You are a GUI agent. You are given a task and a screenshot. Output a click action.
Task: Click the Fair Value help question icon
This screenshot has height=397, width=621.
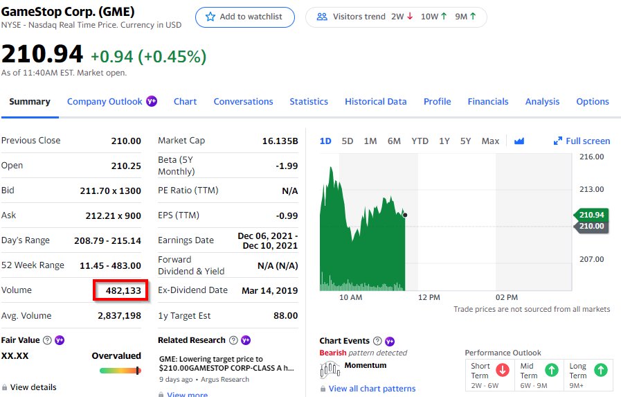[47, 340]
